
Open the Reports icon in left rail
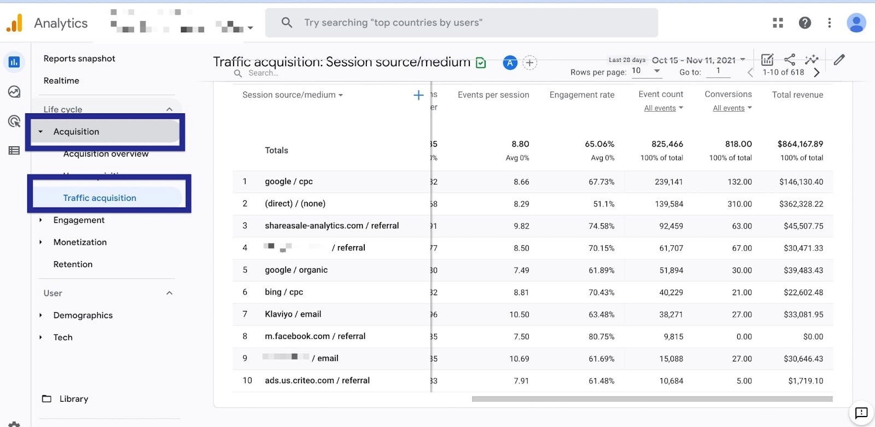pyautogui.click(x=14, y=62)
